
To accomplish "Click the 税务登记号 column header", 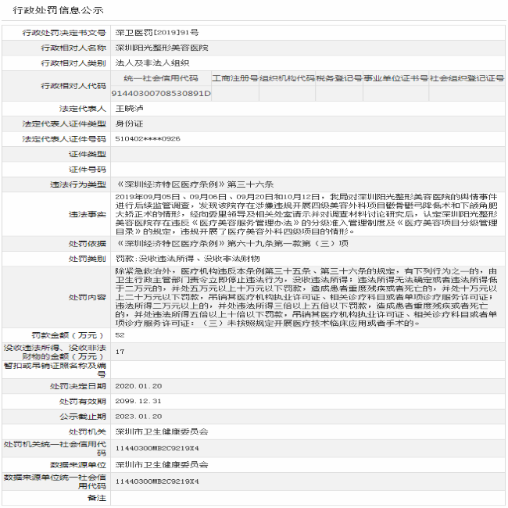I will point(338,79).
